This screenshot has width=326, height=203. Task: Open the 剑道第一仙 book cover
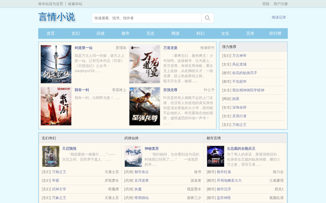tap(56, 64)
